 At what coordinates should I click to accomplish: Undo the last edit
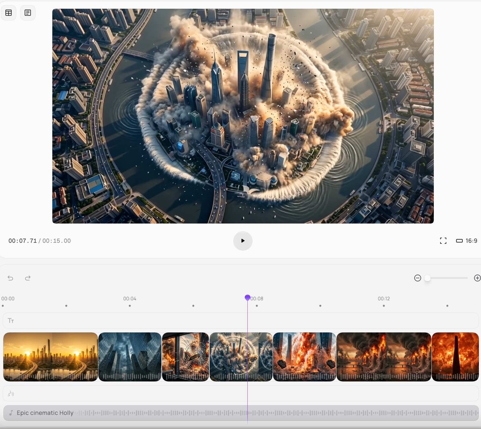coord(11,278)
